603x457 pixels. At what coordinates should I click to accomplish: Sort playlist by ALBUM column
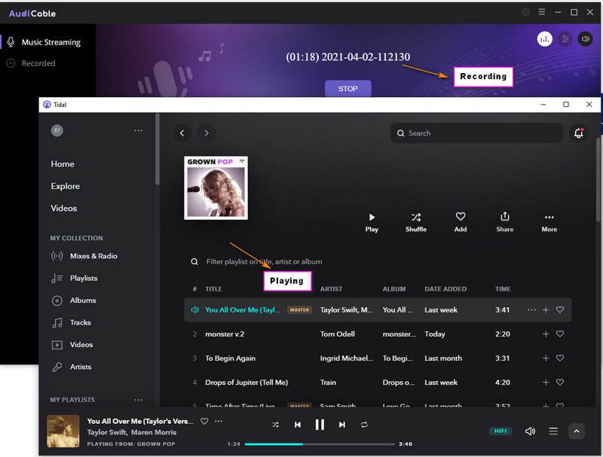(393, 289)
